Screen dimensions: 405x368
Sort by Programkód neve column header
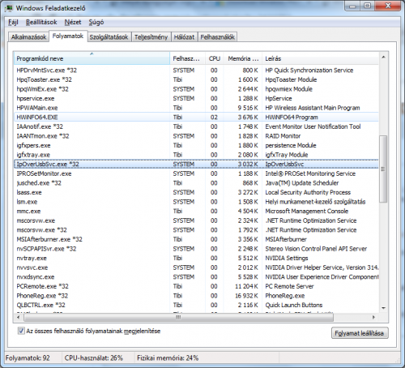pos(92,58)
